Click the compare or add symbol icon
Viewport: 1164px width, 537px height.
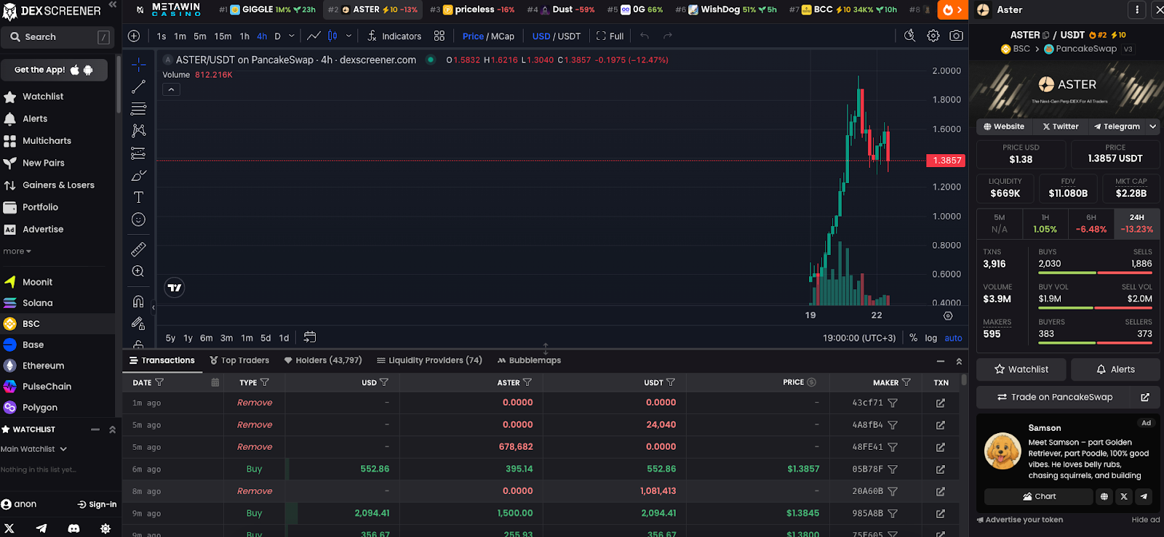pos(134,36)
